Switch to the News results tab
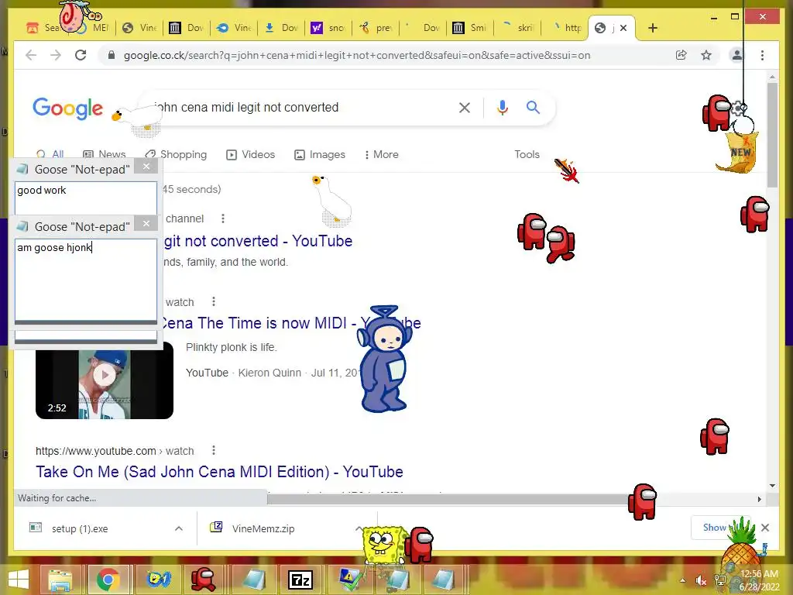793x595 pixels. tap(105, 154)
